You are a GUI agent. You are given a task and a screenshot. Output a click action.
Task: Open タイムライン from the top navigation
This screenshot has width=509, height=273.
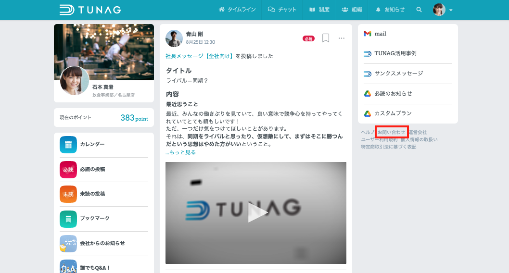click(237, 10)
